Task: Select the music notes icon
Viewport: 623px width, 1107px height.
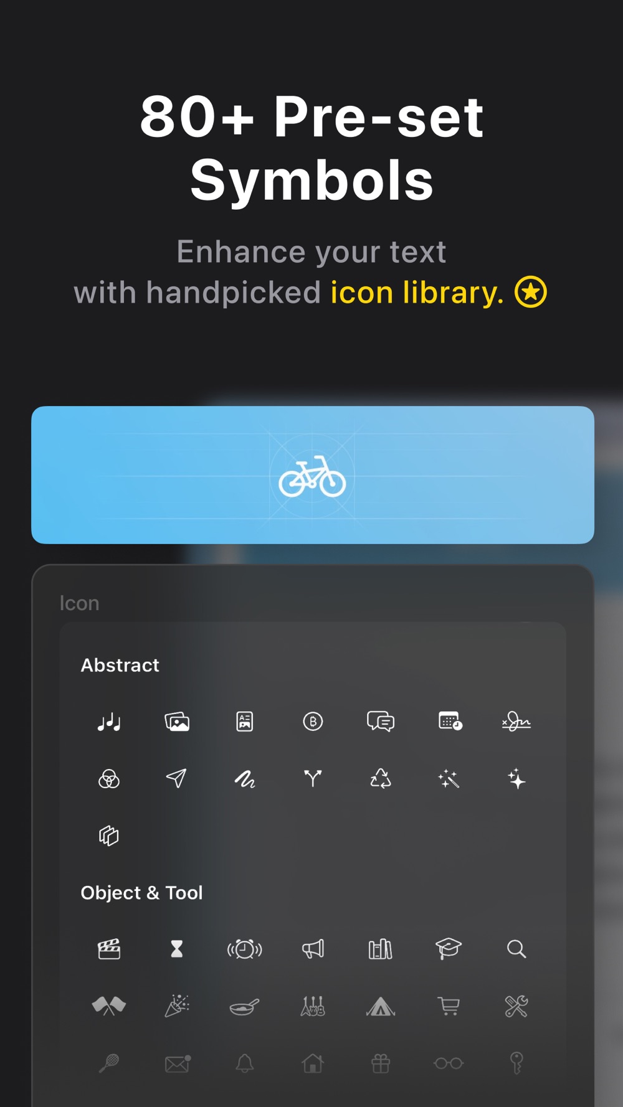Action: tap(109, 722)
